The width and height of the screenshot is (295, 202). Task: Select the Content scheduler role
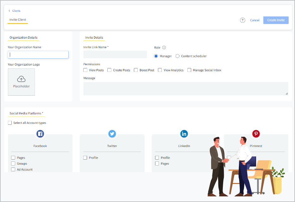tap(178, 56)
